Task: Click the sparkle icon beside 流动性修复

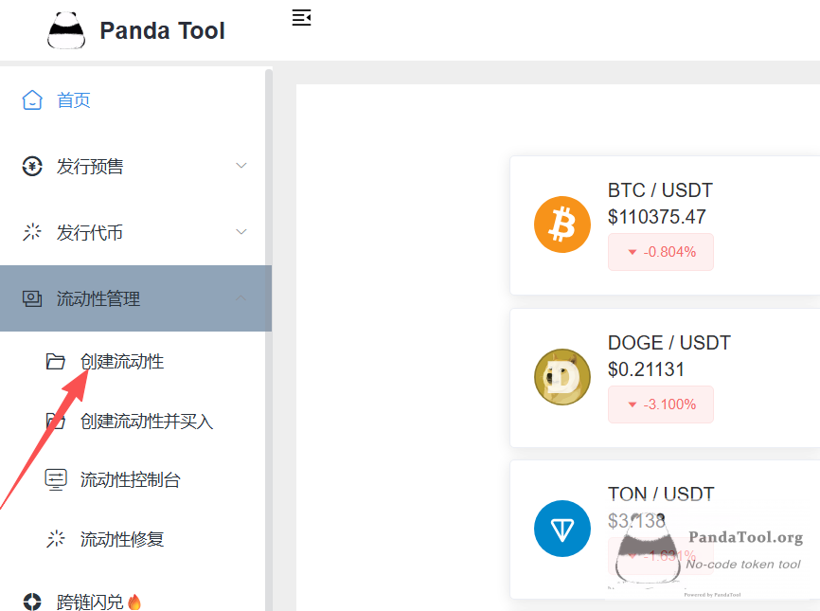Action: pyautogui.click(x=56, y=539)
